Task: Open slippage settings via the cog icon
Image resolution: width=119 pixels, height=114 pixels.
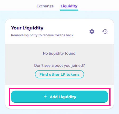Action: pyautogui.click(x=92, y=32)
